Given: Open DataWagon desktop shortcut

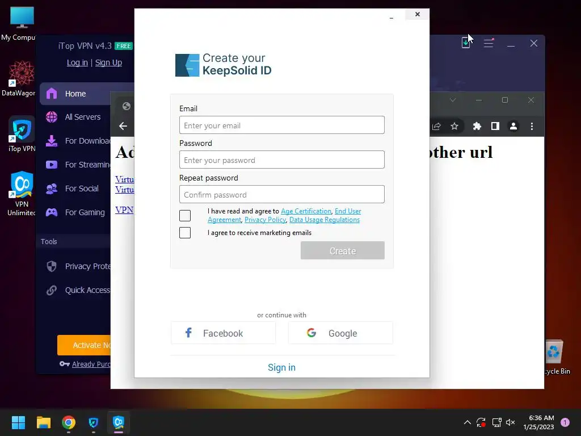Looking at the screenshot, I should pos(20,78).
